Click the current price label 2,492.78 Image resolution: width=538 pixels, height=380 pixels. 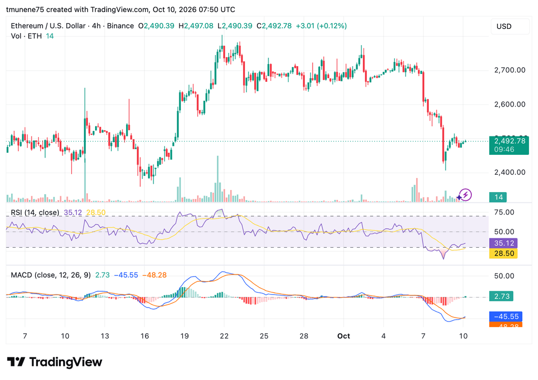point(509,141)
